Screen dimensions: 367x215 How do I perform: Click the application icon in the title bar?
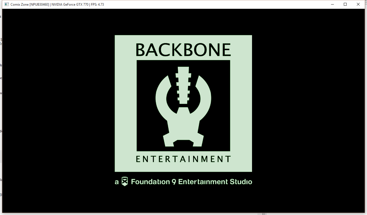[x=7, y=4]
